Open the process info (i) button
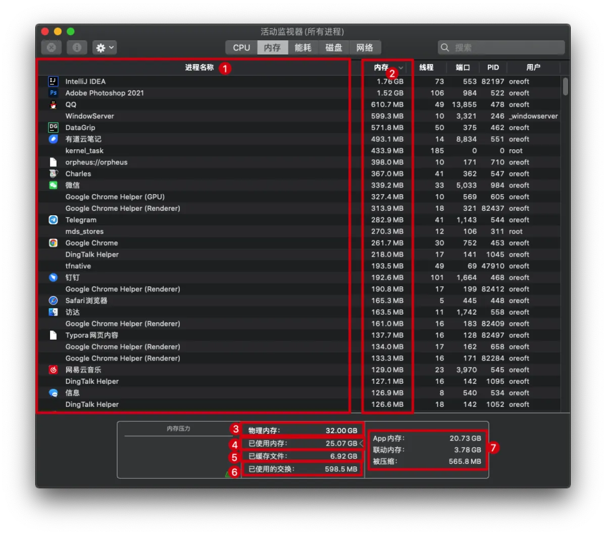 [x=77, y=47]
